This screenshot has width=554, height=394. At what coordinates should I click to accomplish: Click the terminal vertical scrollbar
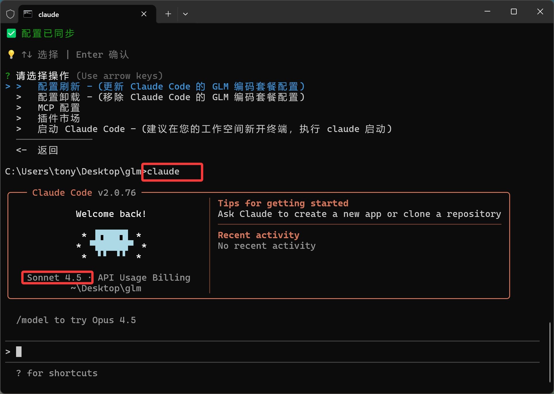pos(550,352)
